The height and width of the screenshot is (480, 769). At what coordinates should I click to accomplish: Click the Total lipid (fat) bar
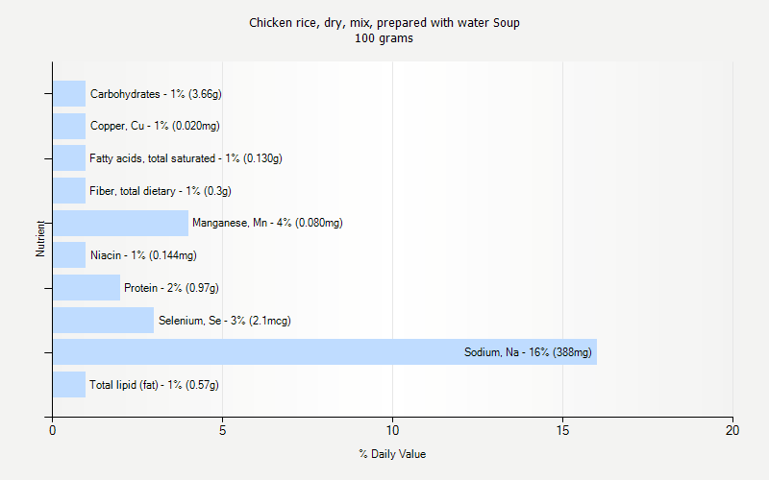tap(69, 385)
